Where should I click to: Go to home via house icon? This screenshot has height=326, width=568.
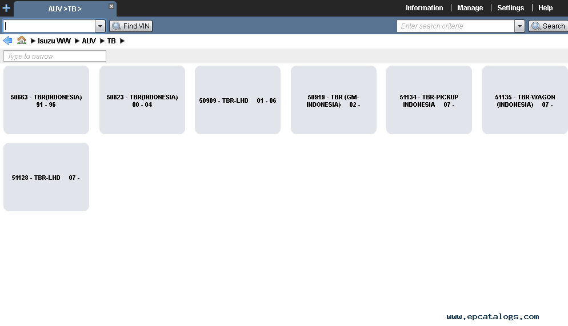tap(22, 40)
